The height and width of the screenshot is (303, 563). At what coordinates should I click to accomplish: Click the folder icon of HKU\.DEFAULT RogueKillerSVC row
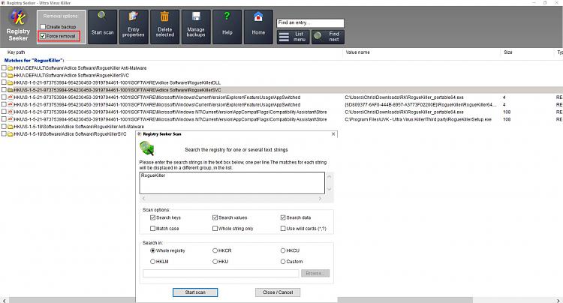click(11, 75)
